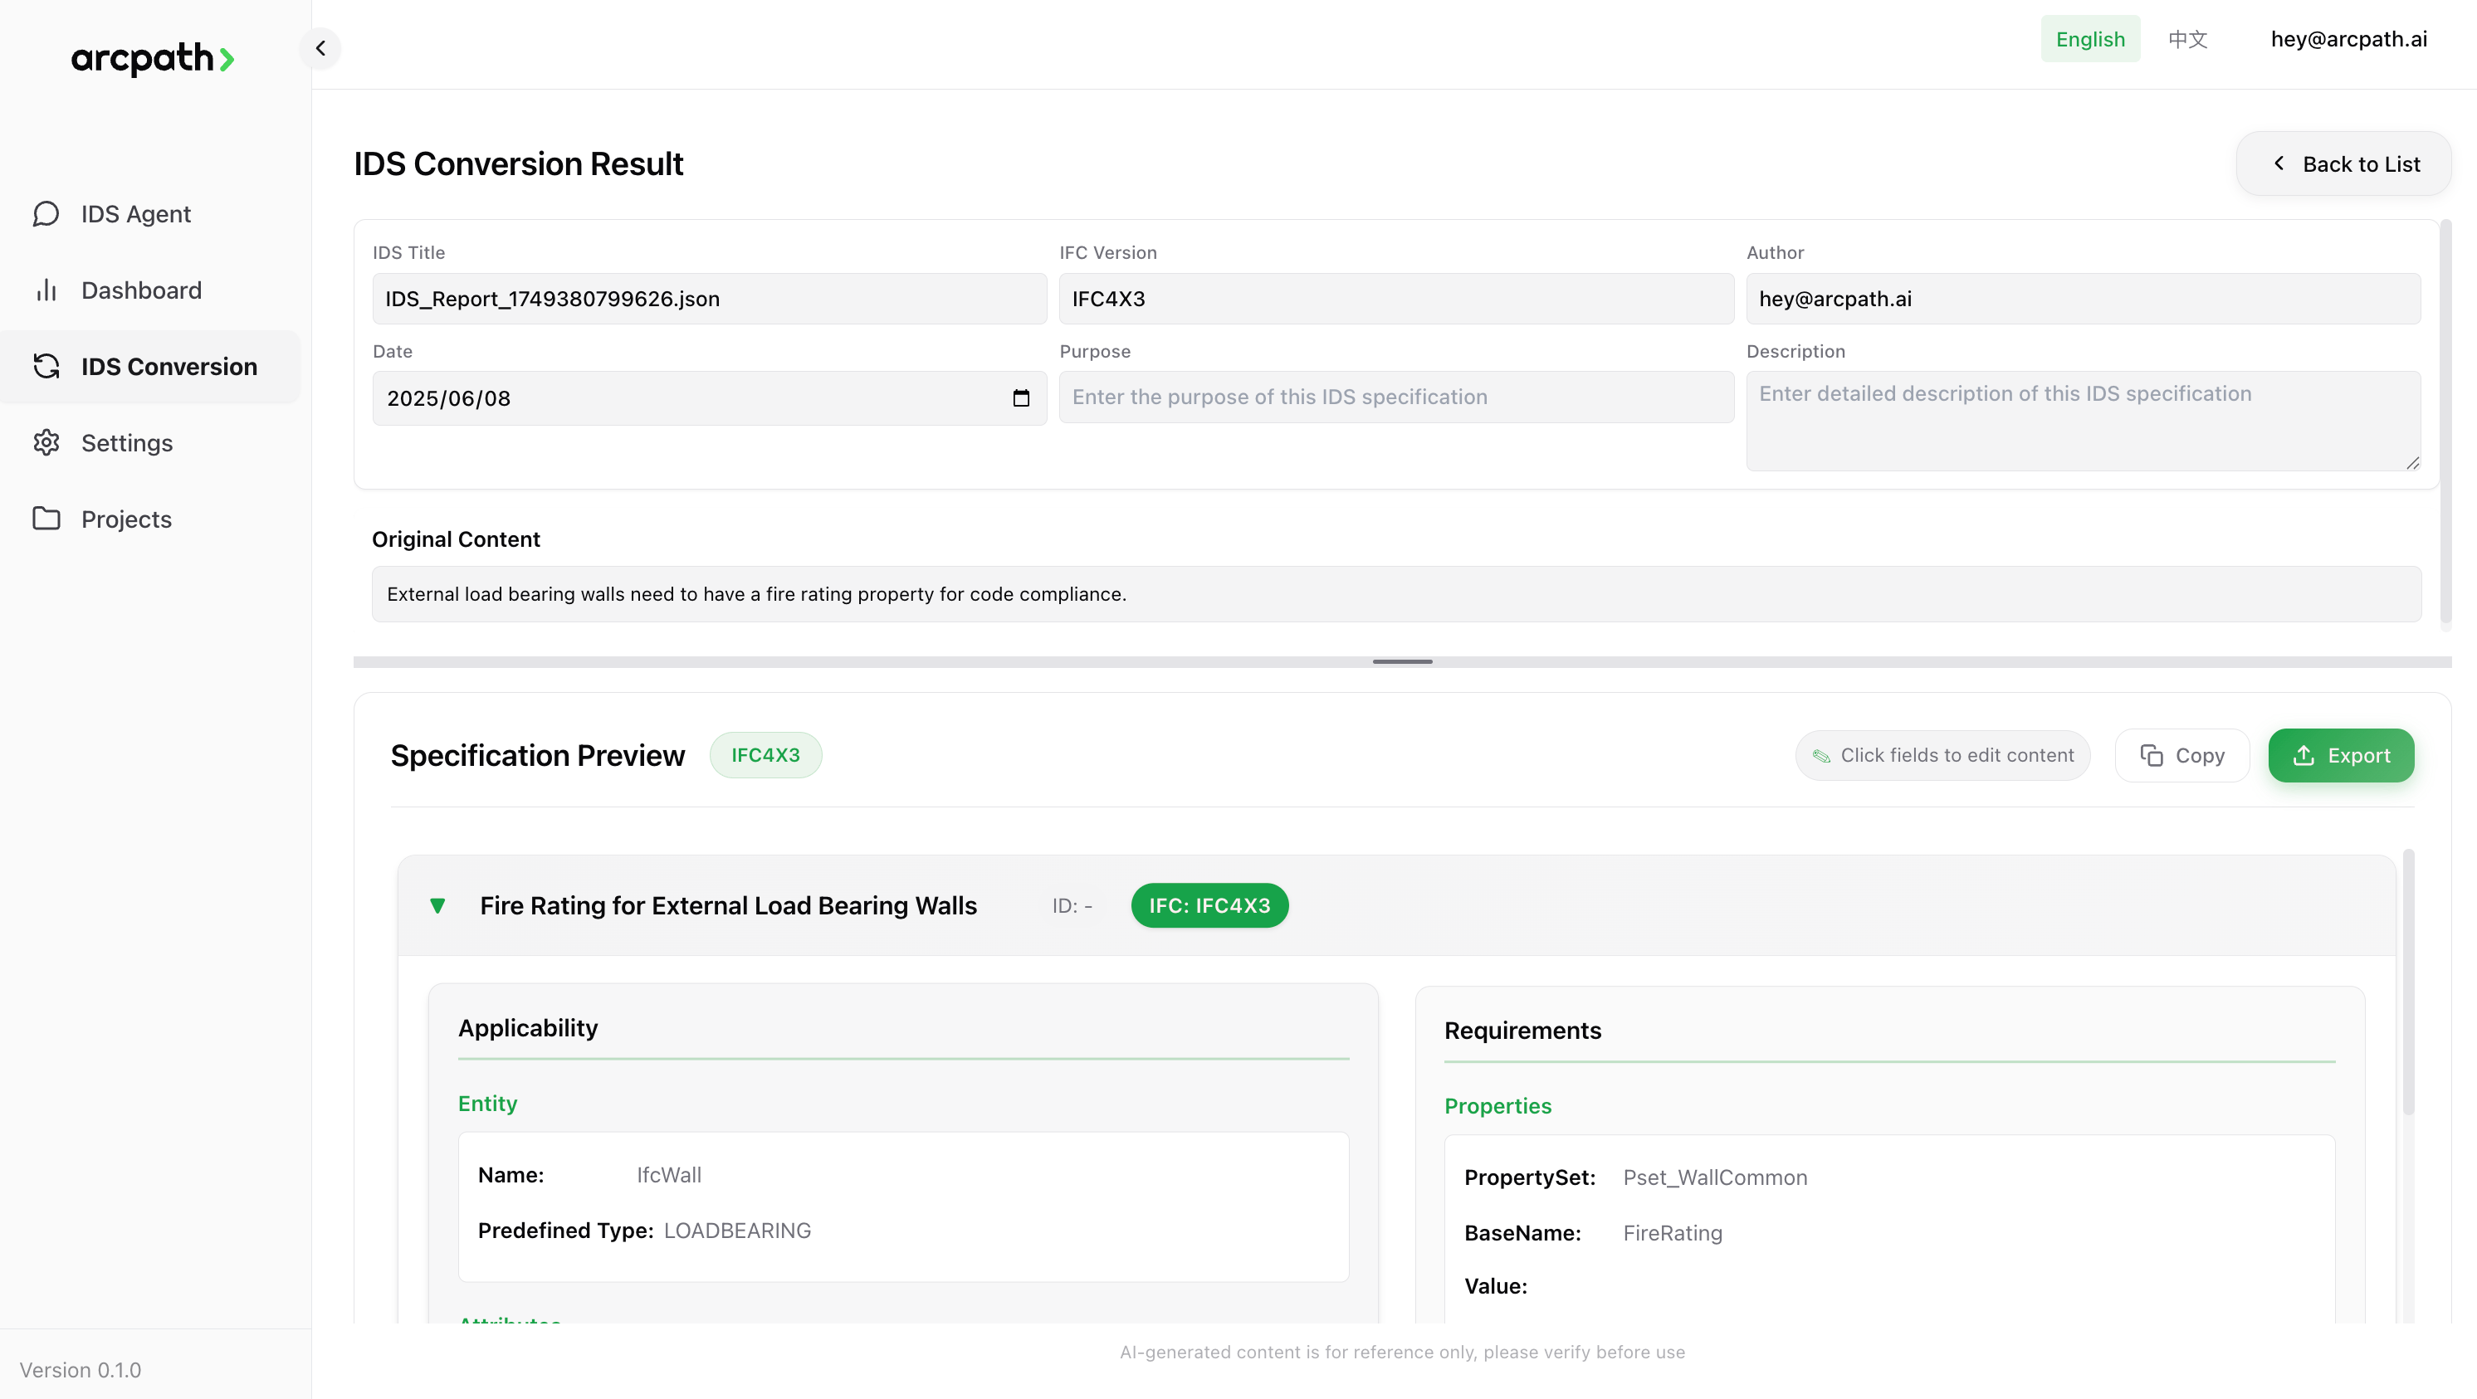Collapse the Fire Rating specification section
Screen dimensions: 2477x1399
(x=438, y=904)
